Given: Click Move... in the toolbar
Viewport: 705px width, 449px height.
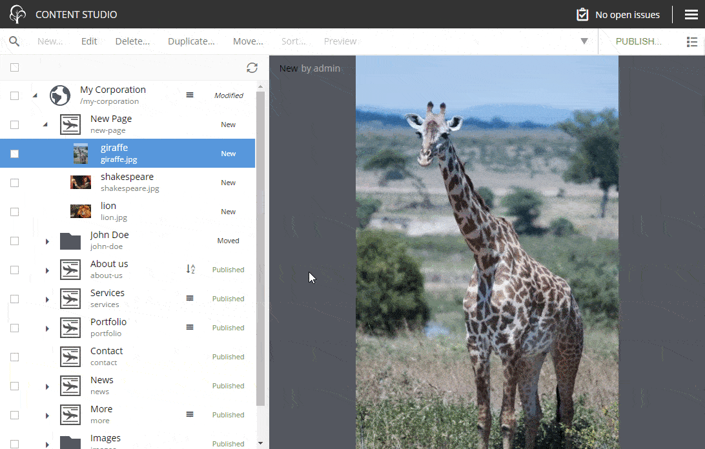Looking at the screenshot, I should 248,41.
